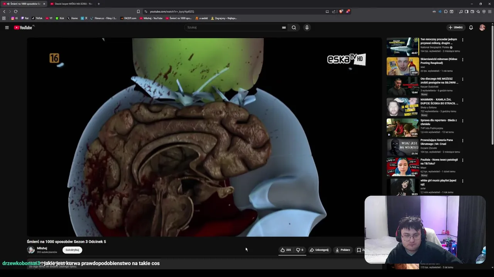Open the VPN shield icon in toolbar

pyautogui.click(x=484, y=12)
